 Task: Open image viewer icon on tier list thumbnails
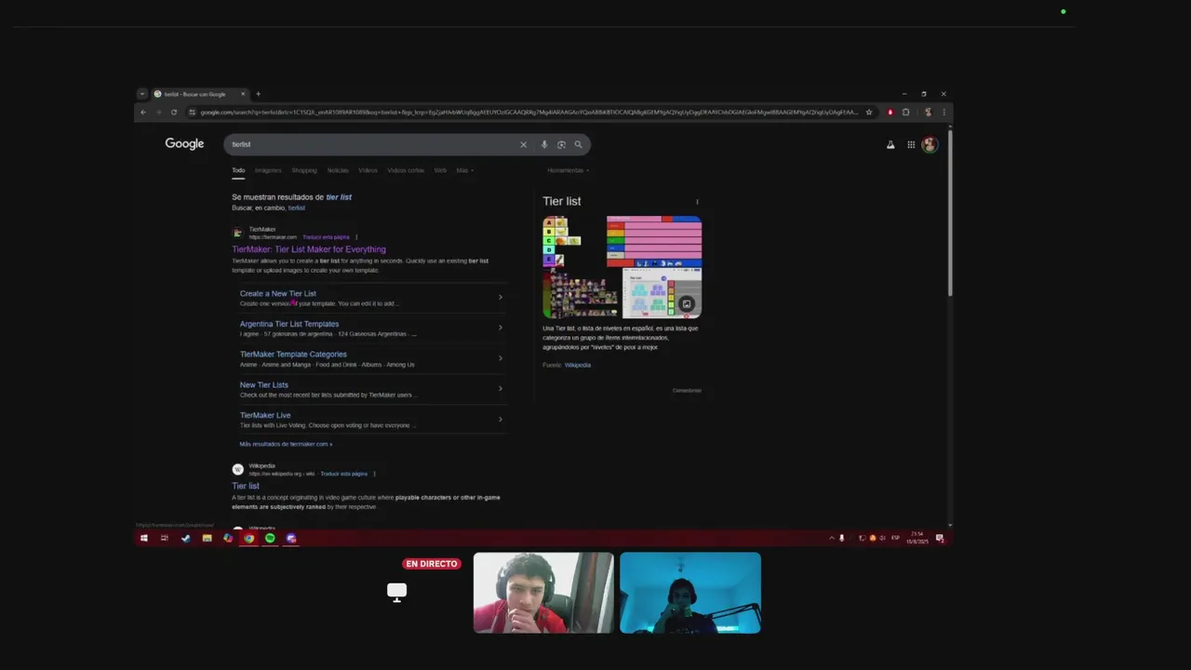click(x=687, y=304)
